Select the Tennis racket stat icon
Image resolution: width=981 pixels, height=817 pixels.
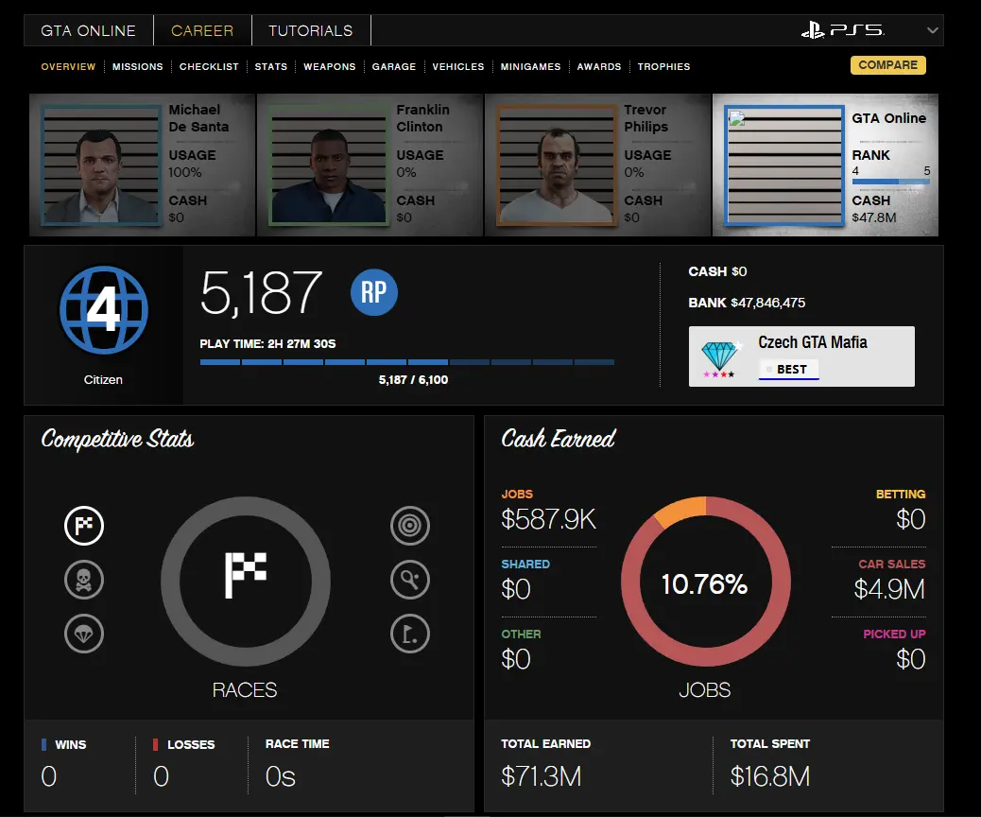point(410,579)
